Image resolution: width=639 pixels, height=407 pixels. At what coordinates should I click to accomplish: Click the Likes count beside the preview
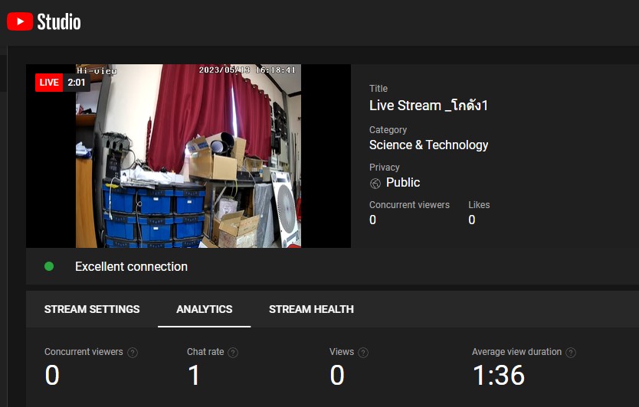coord(472,220)
